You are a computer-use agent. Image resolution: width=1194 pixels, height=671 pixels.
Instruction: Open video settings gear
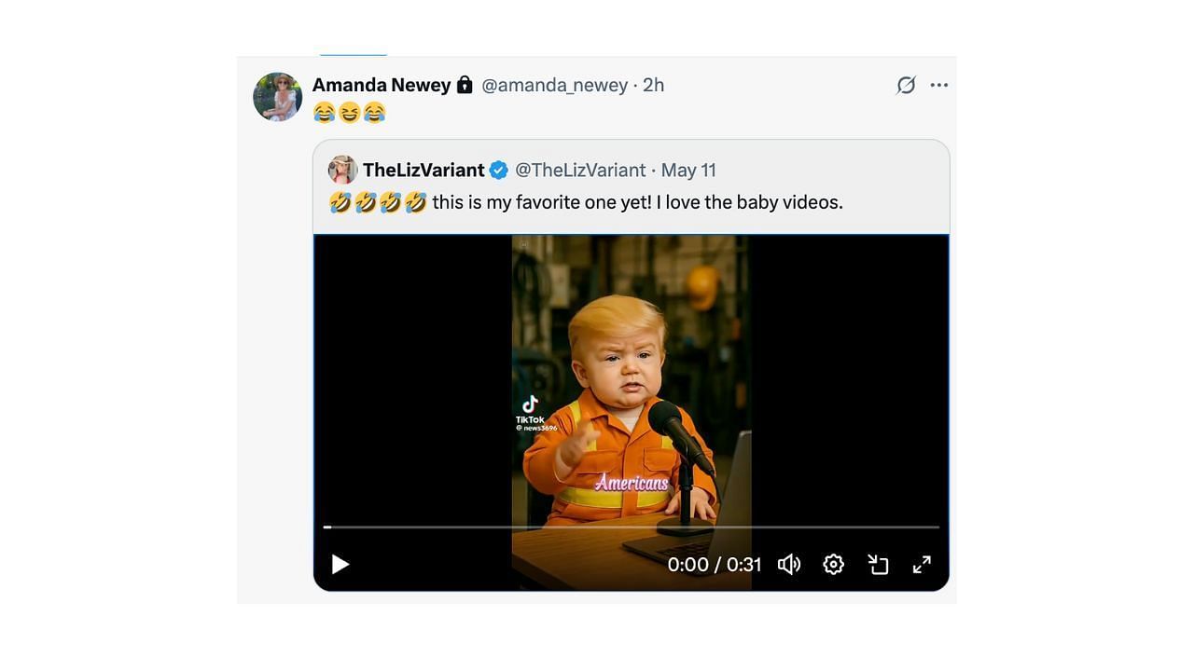834,565
